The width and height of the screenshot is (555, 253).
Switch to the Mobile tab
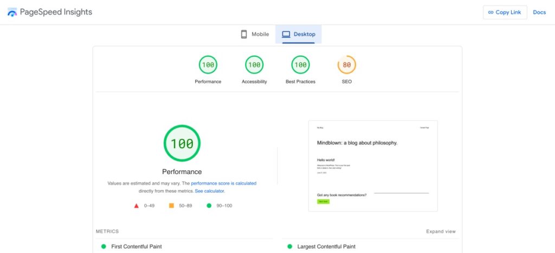click(255, 34)
